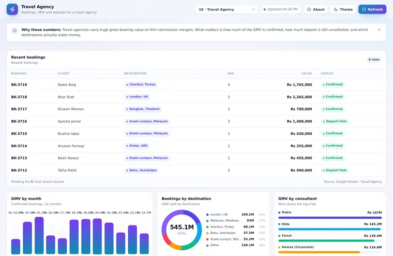Click Deposit Paid status for BK-3712

pos(335,170)
